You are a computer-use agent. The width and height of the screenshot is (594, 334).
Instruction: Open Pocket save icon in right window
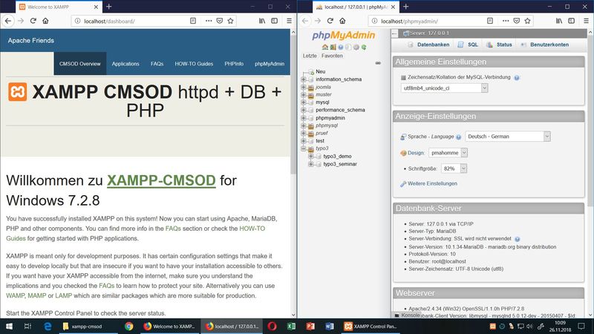(x=516, y=21)
